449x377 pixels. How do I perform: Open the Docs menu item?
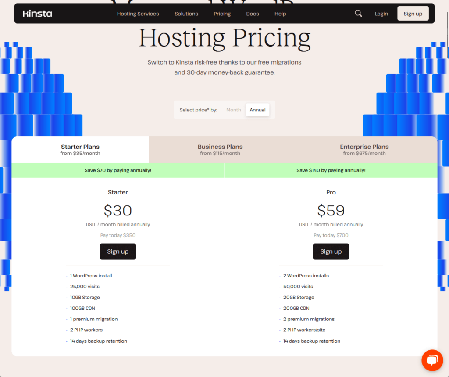click(x=252, y=14)
